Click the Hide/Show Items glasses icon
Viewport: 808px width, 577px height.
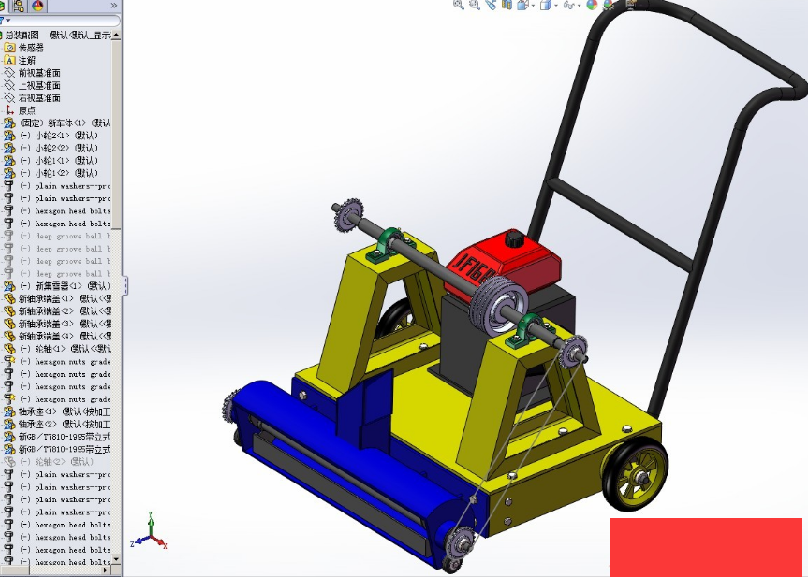pyautogui.click(x=569, y=6)
